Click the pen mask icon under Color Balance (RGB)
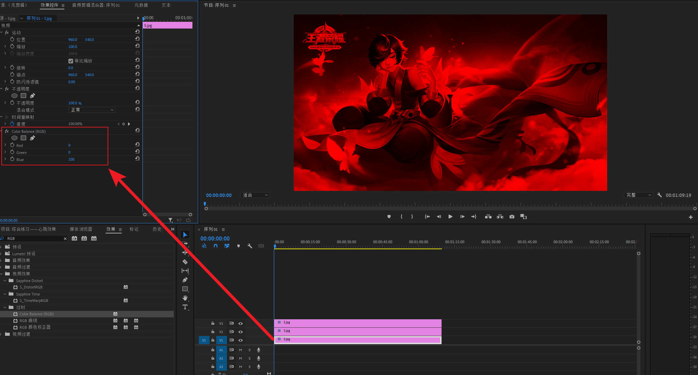Screen dimensions: 698x375 (x=33, y=138)
